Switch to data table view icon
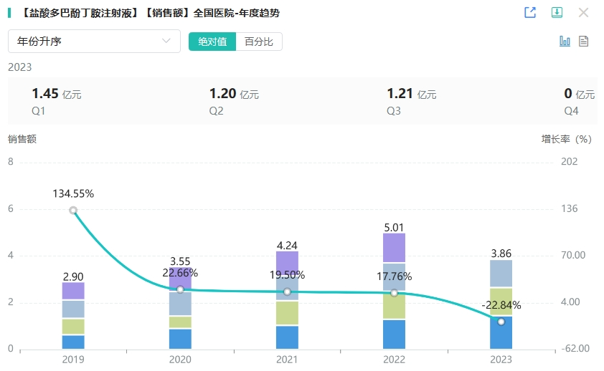The image size is (604, 371). [x=584, y=42]
